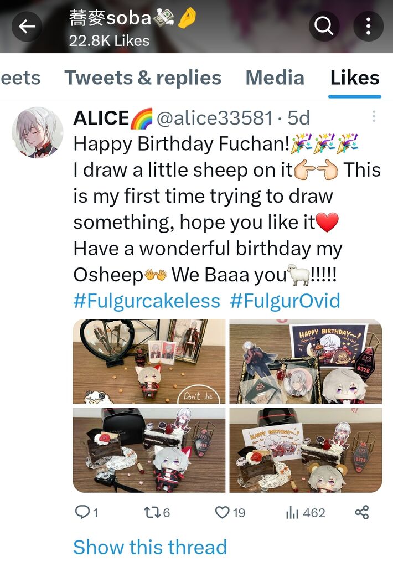The image size is (393, 567).
Task: Open the Happy Birthday card photo at top right
Action: point(306,361)
